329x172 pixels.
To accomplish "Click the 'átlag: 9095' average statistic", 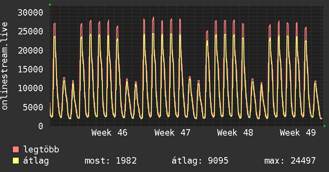I will click(x=200, y=161).
